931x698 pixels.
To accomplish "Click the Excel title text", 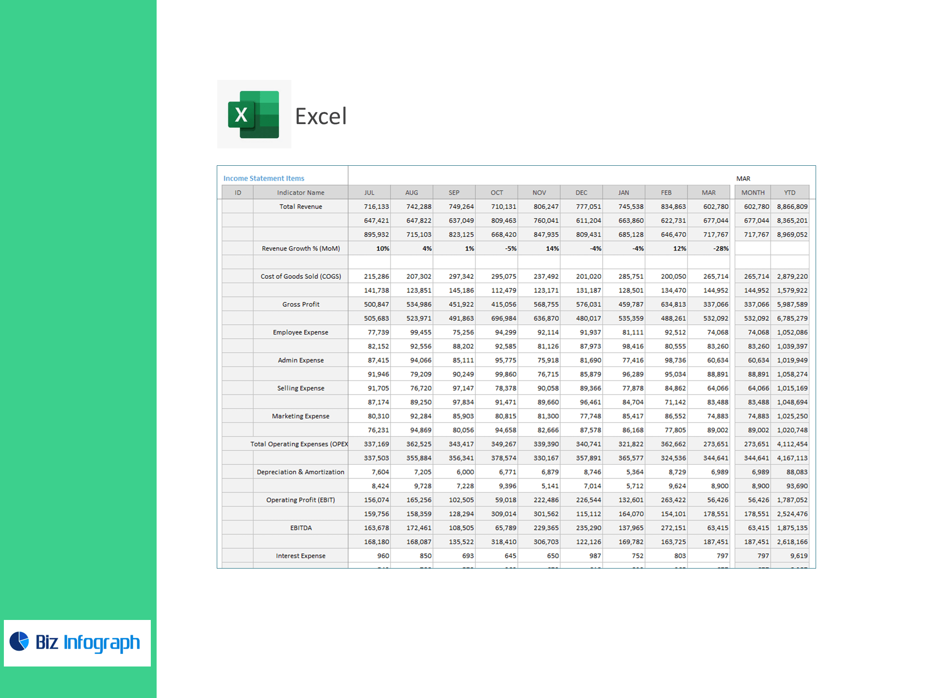I will [x=321, y=116].
